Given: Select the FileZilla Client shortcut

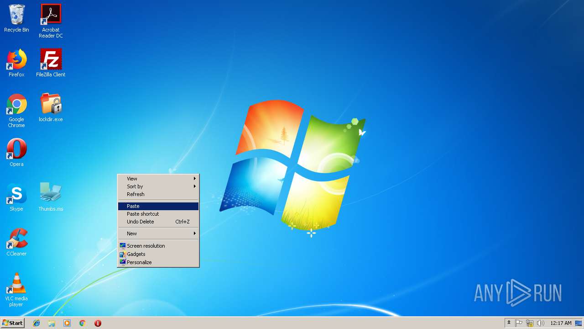Looking at the screenshot, I should pos(51,63).
